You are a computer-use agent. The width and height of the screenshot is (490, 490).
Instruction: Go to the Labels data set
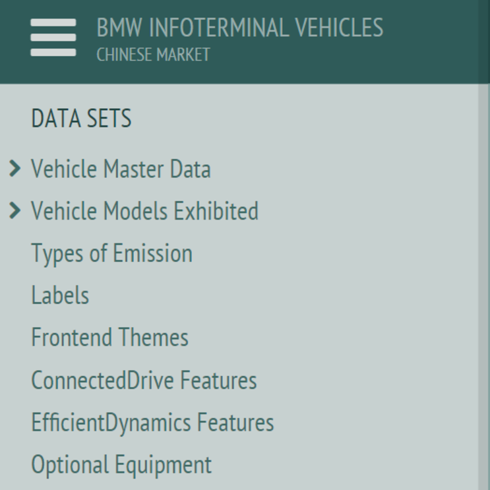(x=60, y=296)
